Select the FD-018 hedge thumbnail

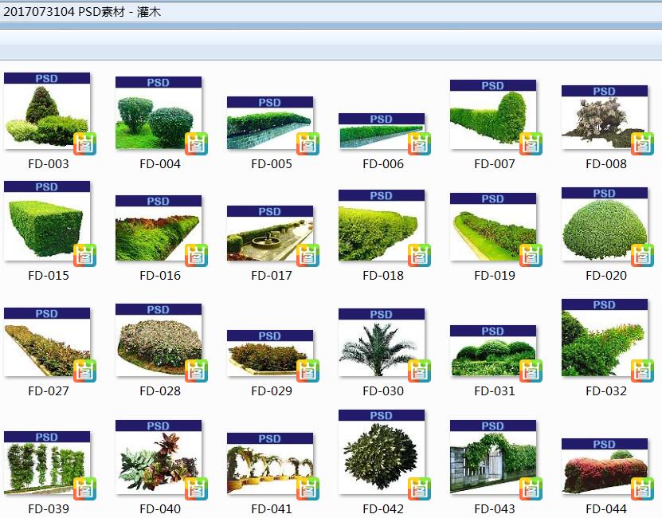pyautogui.click(x=382, y=226)
